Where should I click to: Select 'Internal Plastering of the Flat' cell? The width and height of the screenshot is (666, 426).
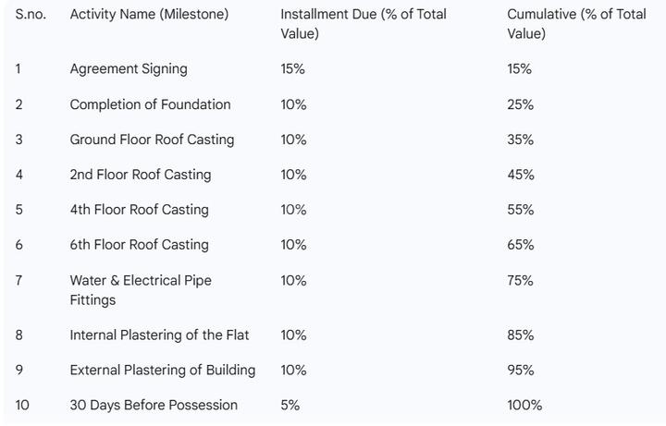pyautogui.click(x=159, y=335)
